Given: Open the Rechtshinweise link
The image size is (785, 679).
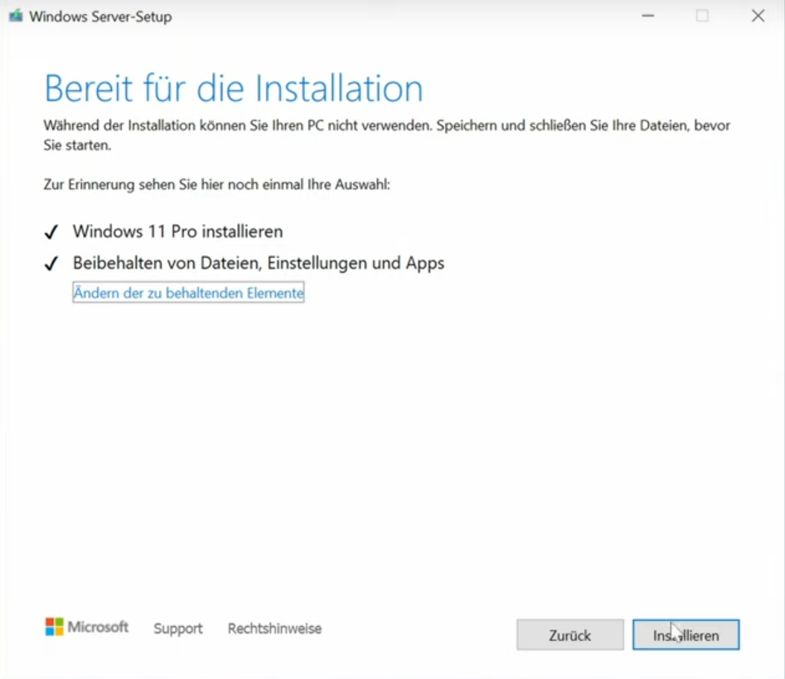Looking at the screenshot, I should [274, 628].
